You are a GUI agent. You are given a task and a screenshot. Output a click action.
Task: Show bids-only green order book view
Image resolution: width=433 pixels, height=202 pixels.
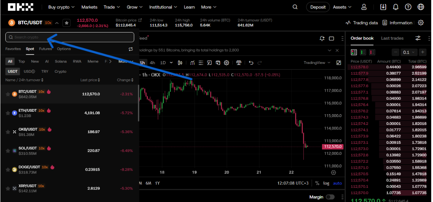point(363,52)
